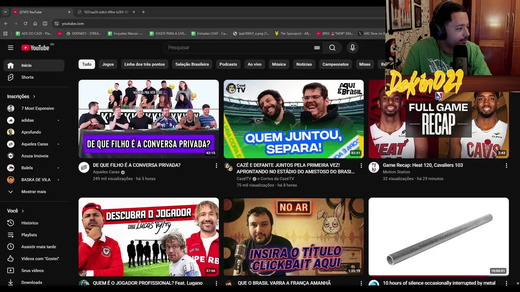Select the Jogos filter chip
520x292 pixels.
108,64
